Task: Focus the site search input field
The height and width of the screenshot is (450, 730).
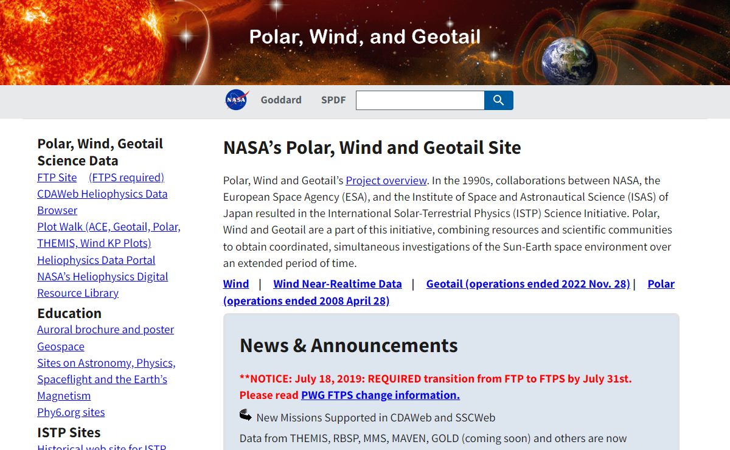Action: (420, 100)
